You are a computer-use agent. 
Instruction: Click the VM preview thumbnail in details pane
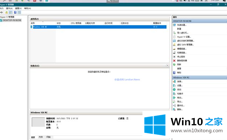[38, 122]
